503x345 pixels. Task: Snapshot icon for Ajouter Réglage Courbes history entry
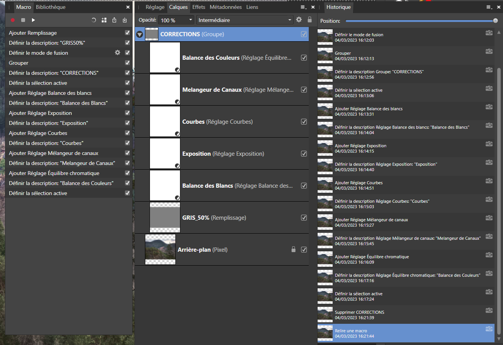[x=489, y=181]
